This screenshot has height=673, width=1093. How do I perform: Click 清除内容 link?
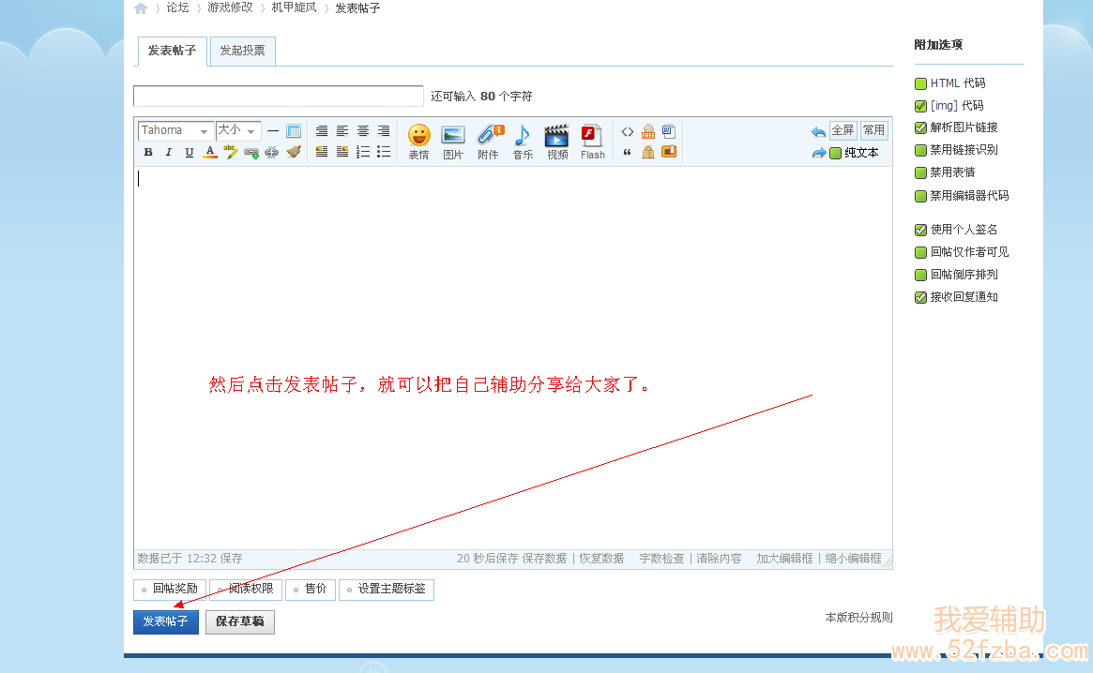(x=719, y=559)
